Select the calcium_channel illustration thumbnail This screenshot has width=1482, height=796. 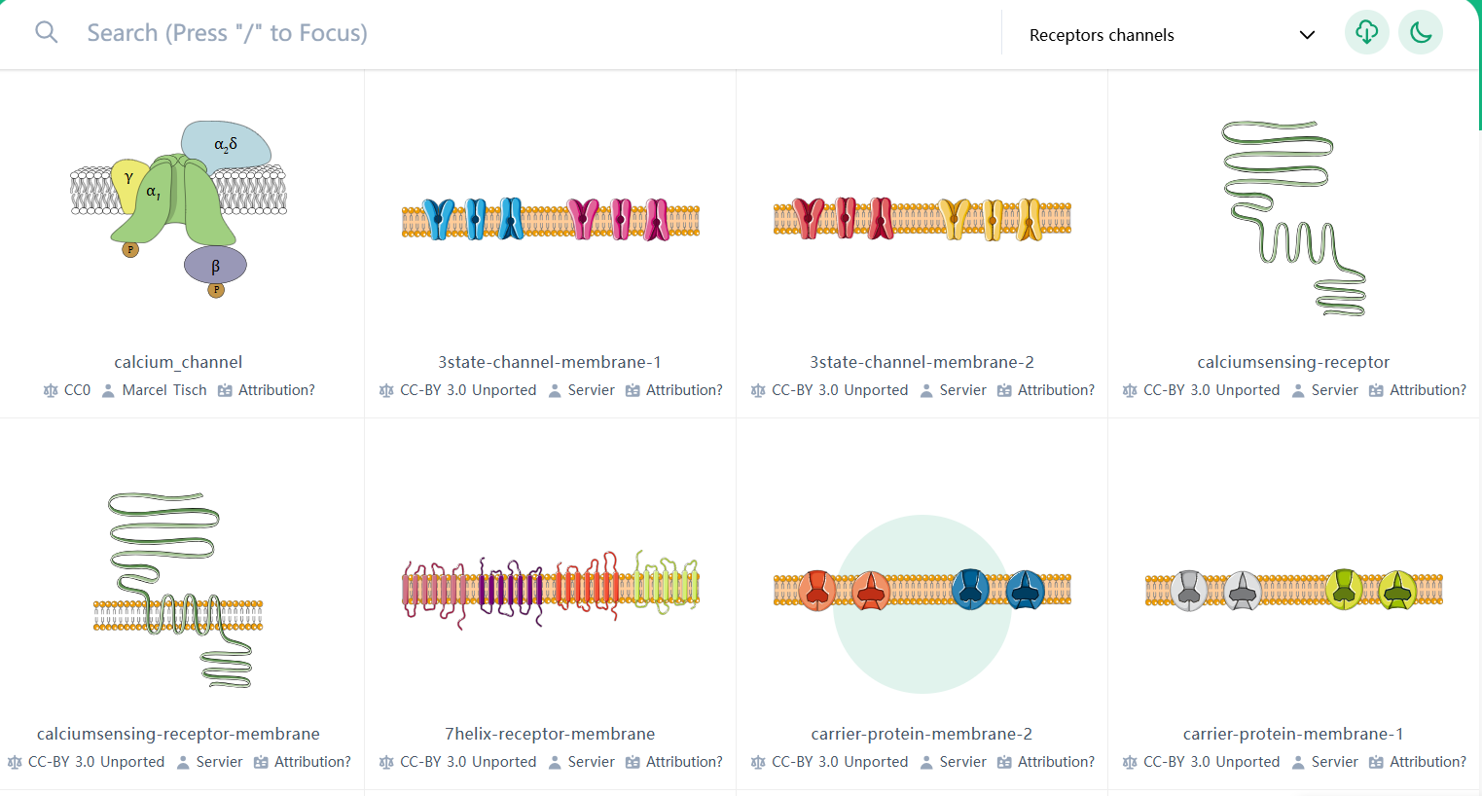coord(178,209)
